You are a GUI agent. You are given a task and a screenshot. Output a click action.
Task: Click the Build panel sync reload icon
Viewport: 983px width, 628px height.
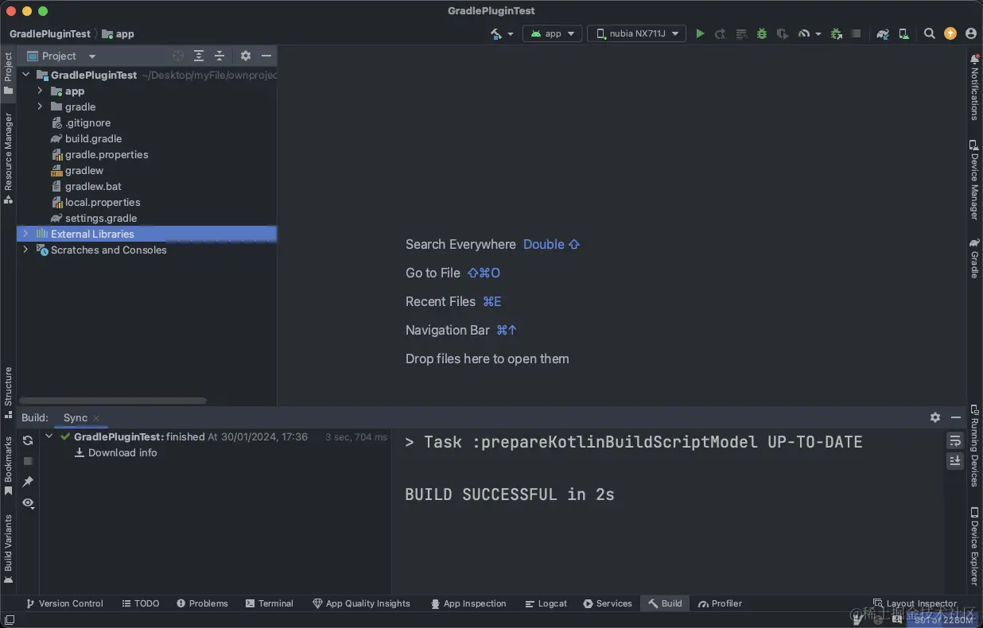point(28,440)
